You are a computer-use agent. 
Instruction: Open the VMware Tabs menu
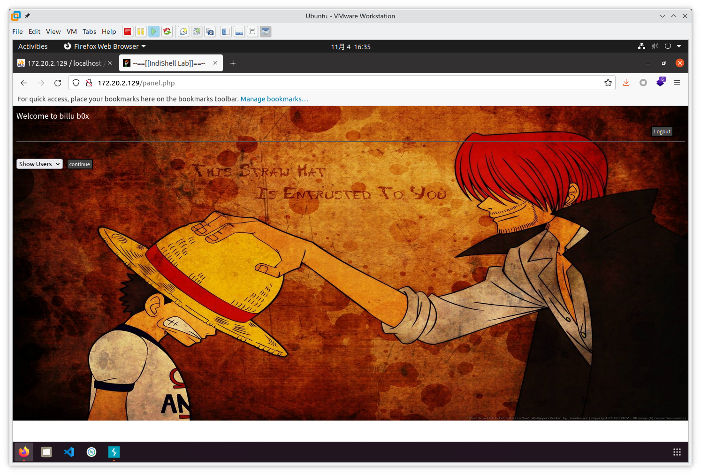89,31
